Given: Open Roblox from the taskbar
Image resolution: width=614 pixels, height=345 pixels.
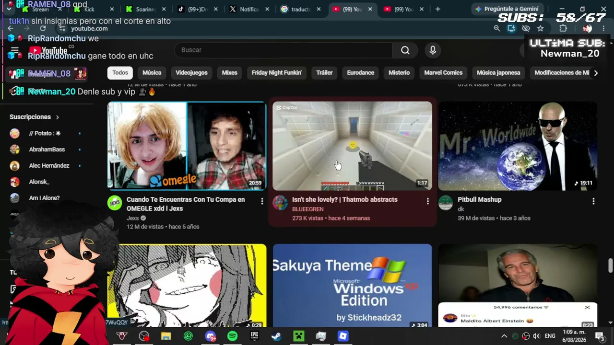Looking at the screenshot, I should [342, 336].
